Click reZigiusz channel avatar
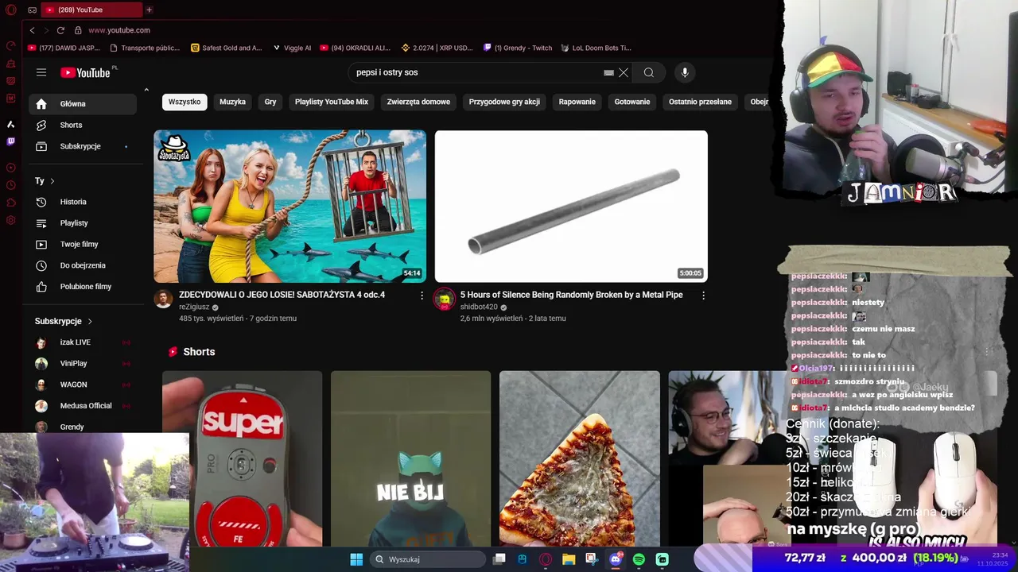Screen dimensions: 1018x572 tap(163, 299)
